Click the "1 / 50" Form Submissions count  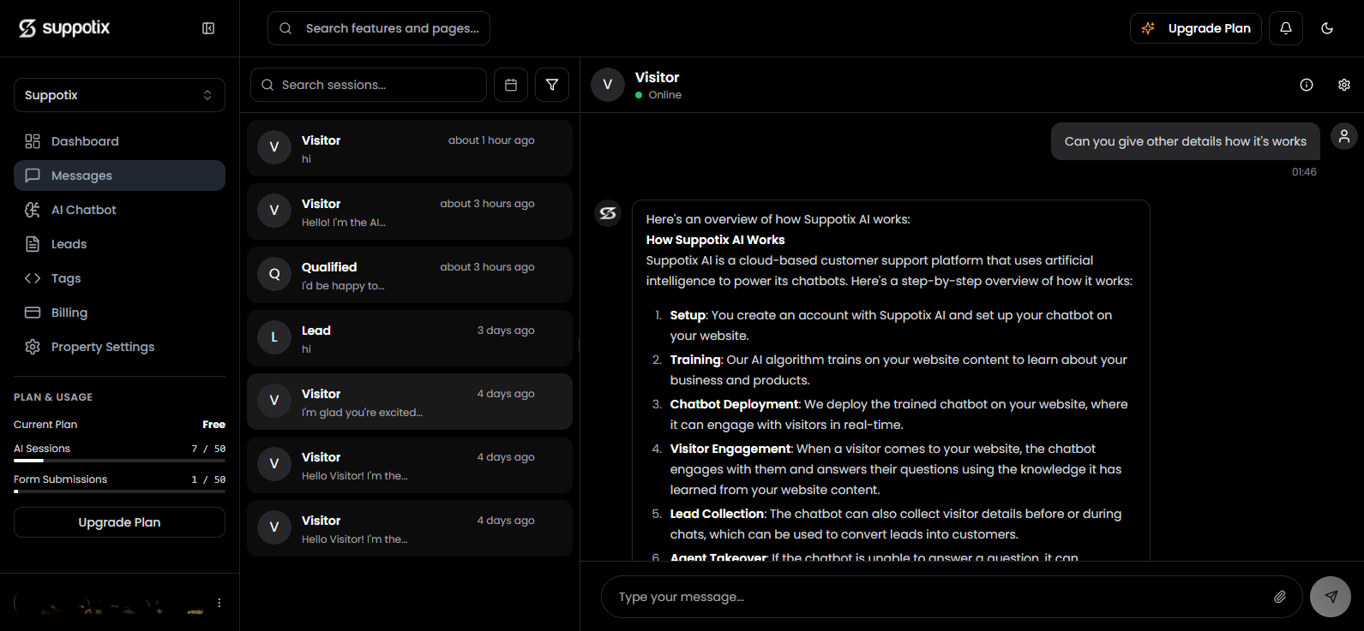tap(208, 479)
